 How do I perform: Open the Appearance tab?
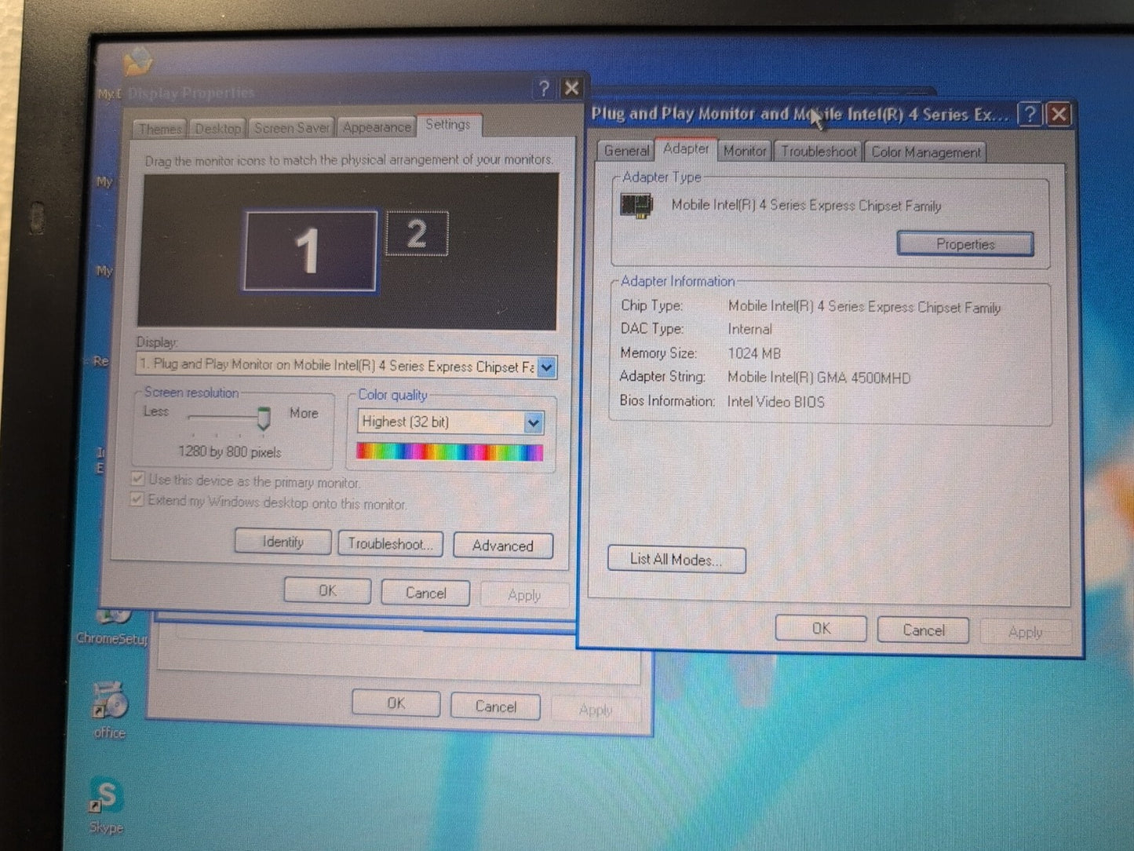(x=377, y=126)
